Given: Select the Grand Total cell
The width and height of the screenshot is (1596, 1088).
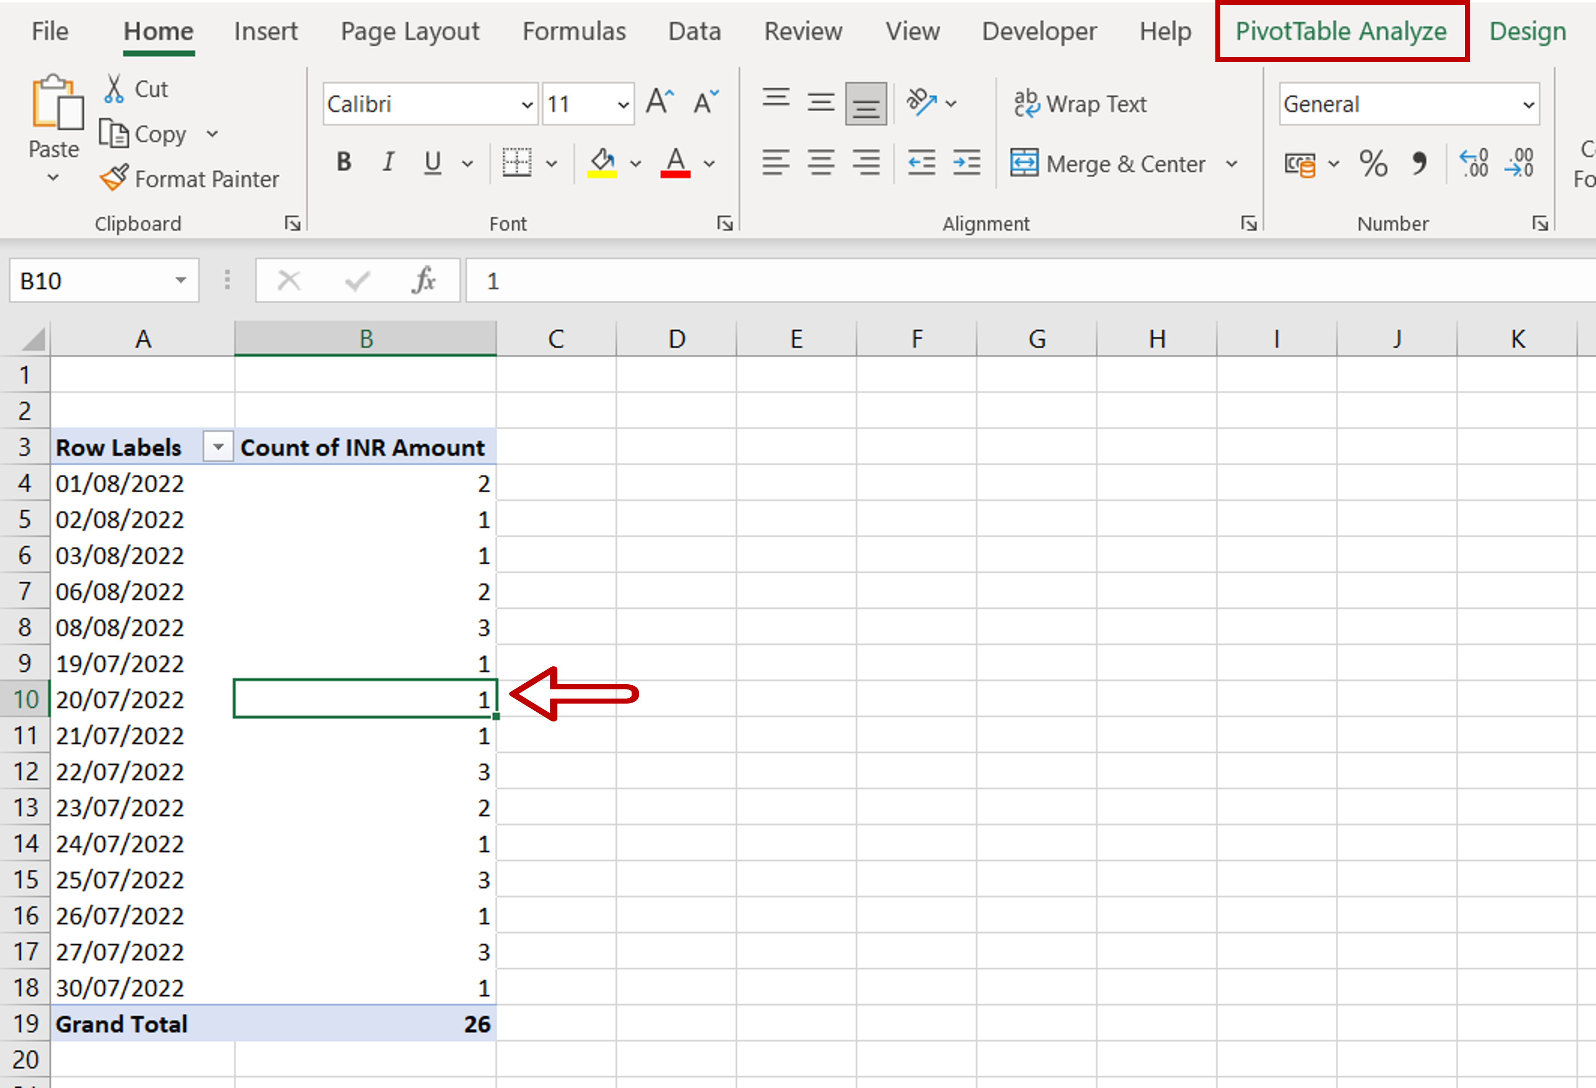Looking at the screenshot, I should [121, 1024].
